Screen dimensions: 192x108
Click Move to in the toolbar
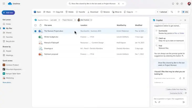(117, 12)
